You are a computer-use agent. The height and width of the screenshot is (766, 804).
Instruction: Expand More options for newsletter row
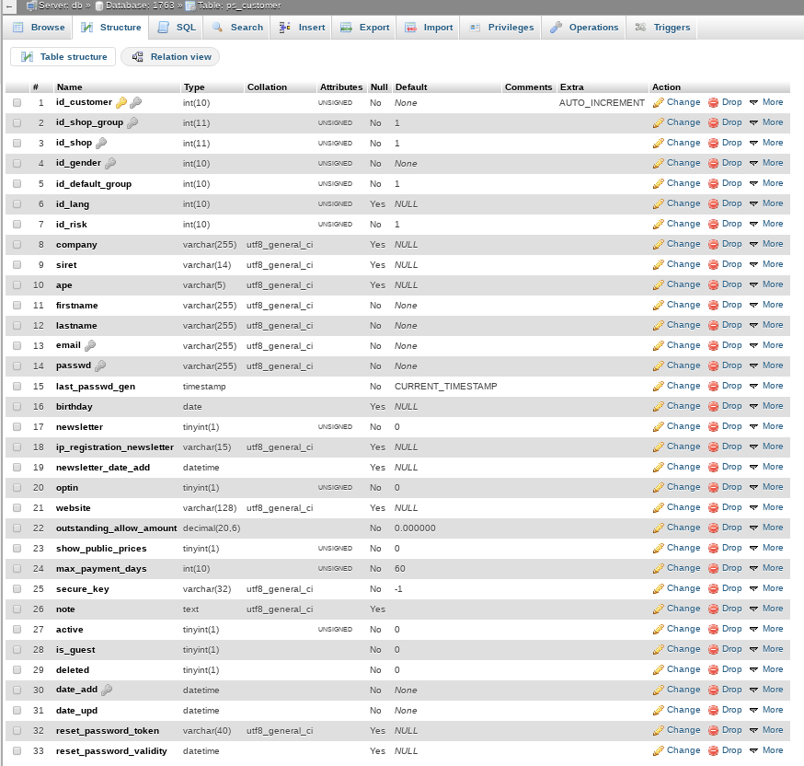[x=766, y=426]
